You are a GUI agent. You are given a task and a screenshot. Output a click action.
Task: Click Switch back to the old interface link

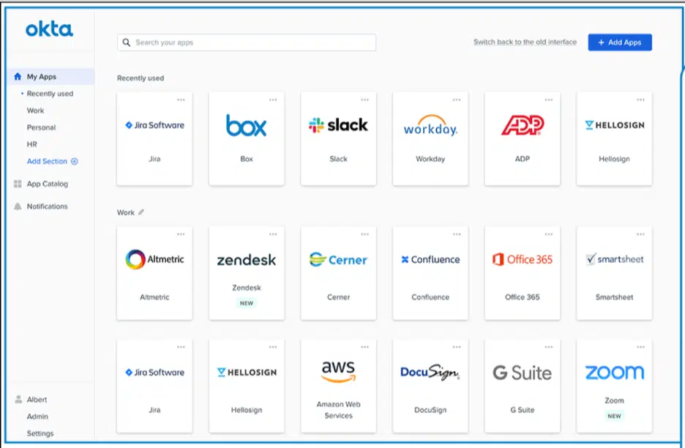[525, 42]
